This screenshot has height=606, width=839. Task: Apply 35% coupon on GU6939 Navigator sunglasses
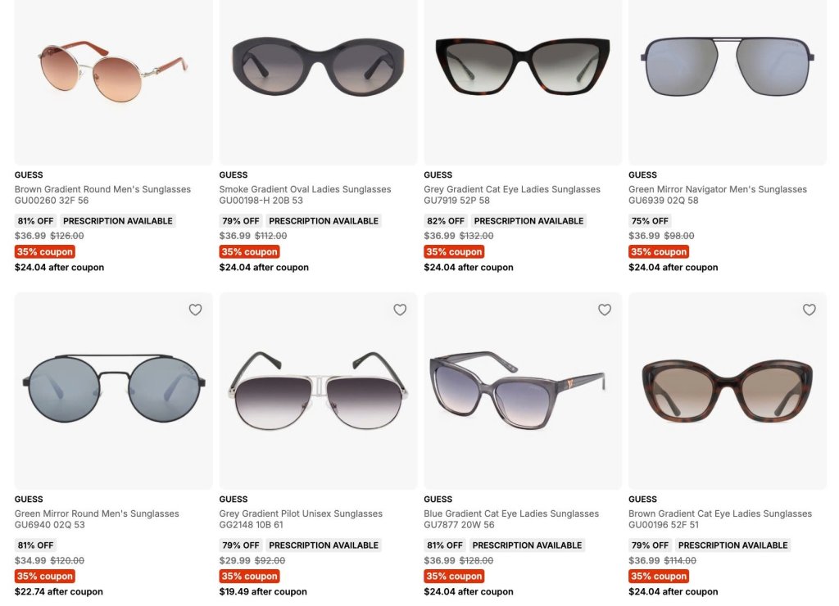[x=659, y=251]
